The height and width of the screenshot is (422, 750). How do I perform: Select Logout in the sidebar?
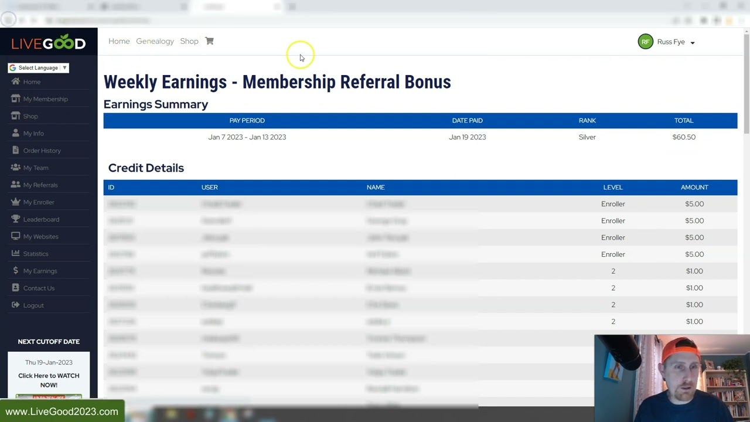click(33, 305)
